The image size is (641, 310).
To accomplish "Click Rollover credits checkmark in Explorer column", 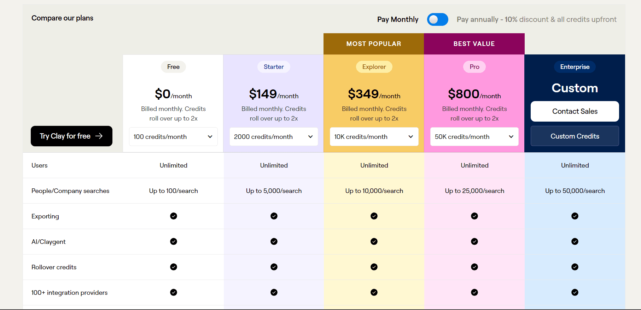I will (x=374, y=267).
